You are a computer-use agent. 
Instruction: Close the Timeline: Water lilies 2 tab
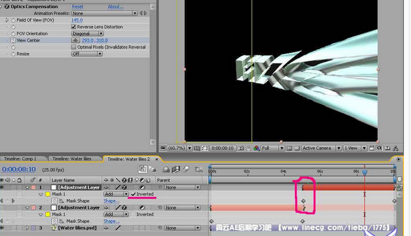[157, 159]
